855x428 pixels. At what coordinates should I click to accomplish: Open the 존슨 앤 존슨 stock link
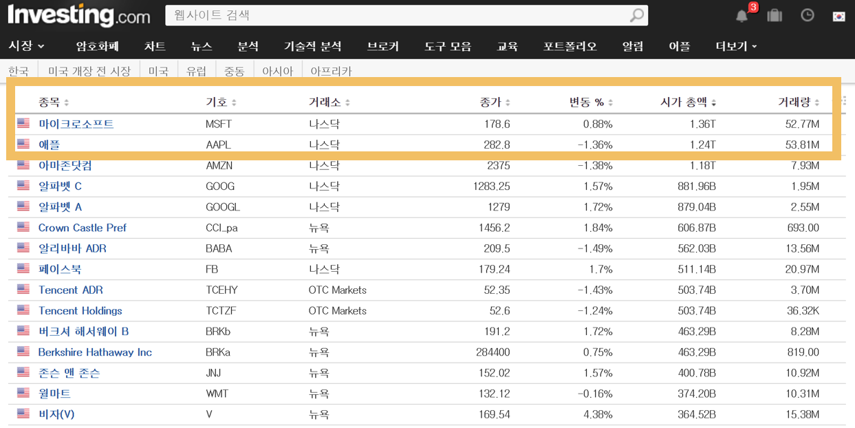(x=69, y=372)
